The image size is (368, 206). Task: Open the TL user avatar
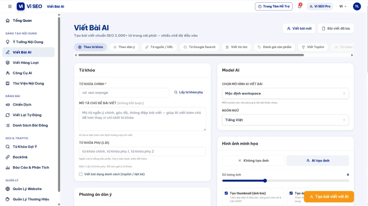[357, 6]
